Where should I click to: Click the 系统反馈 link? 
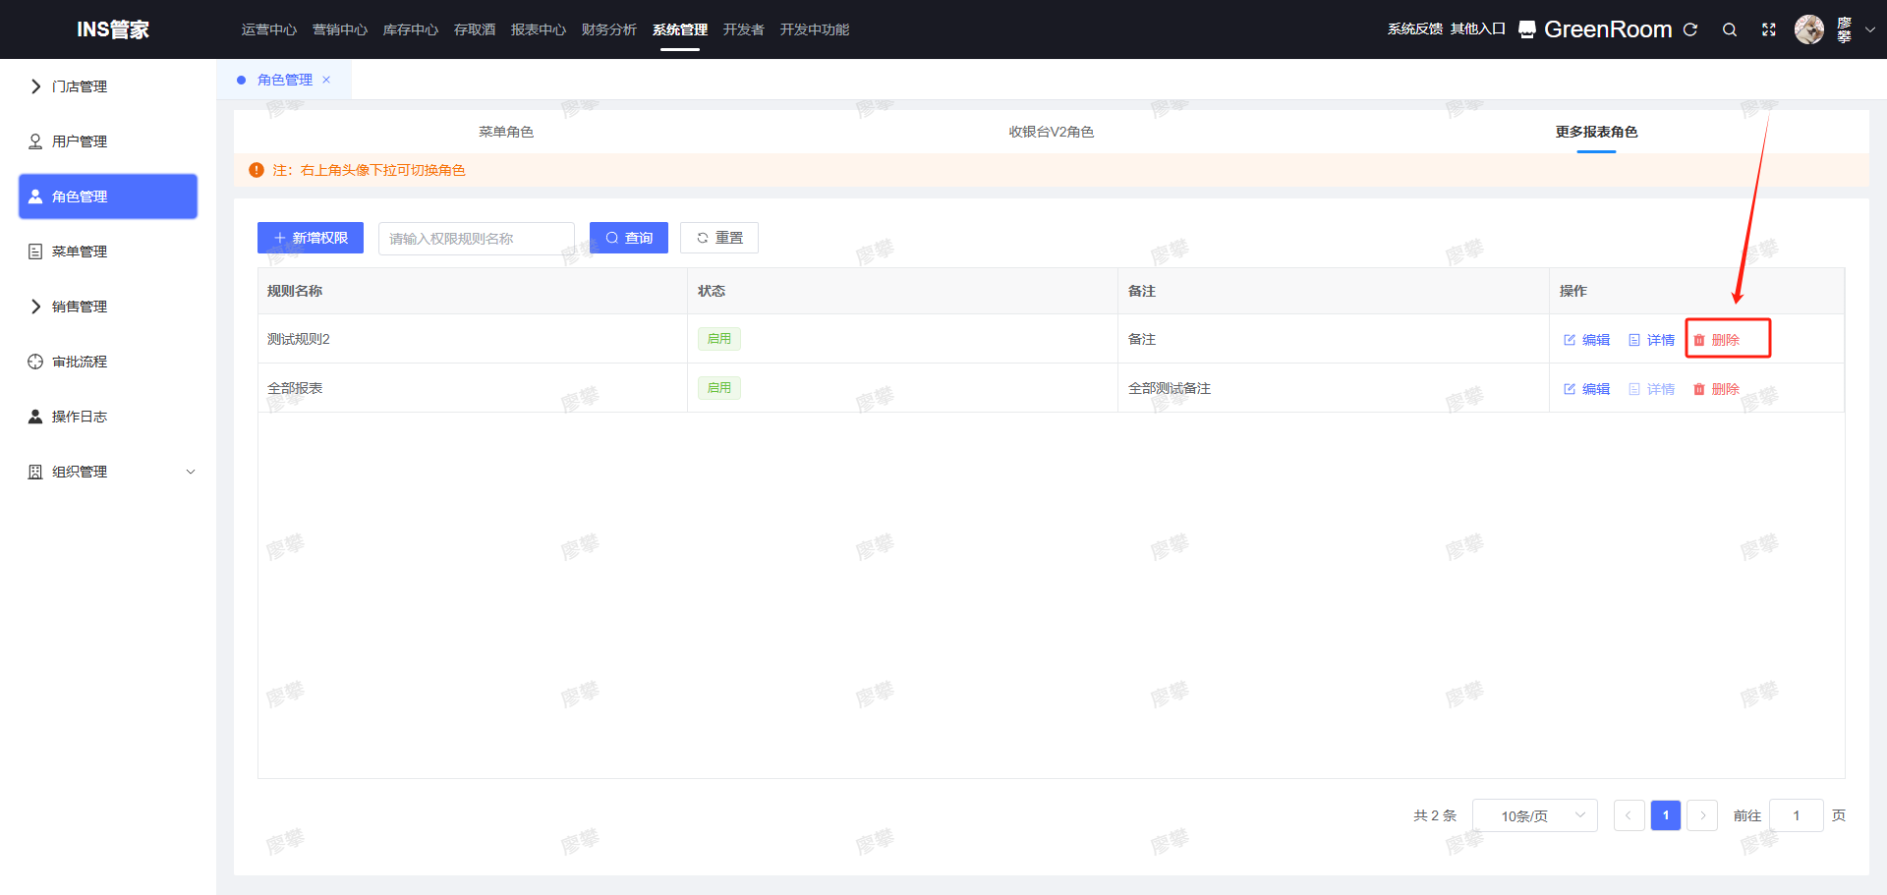[x=1415, y=29]
